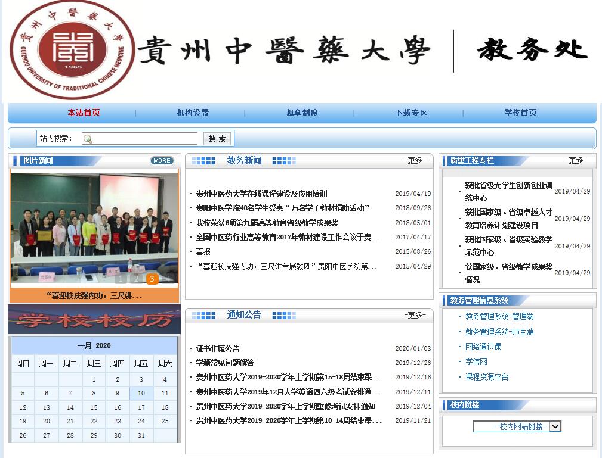This screenshot has width=602, height=458.
Task: Open the 喜报 news item
Action: pos(203,251)
